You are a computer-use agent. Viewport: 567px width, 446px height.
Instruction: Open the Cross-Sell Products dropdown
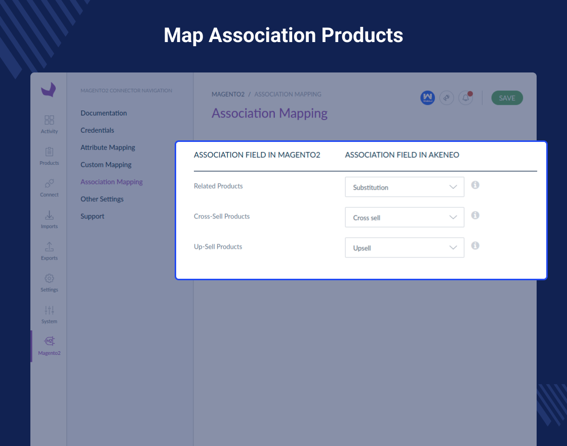404,217
